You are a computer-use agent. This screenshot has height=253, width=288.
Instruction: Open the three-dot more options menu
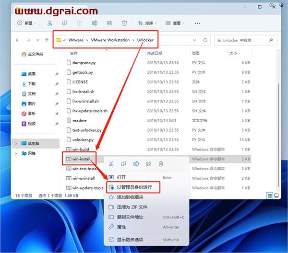click(x=197, y=23)
